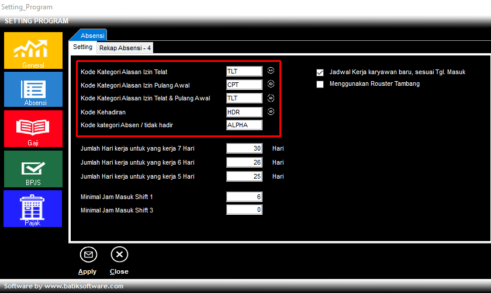Screen dimensions: 491x293
Task: Switch to Rekap Absensi - 4 tab
Action: click(125, 47)
